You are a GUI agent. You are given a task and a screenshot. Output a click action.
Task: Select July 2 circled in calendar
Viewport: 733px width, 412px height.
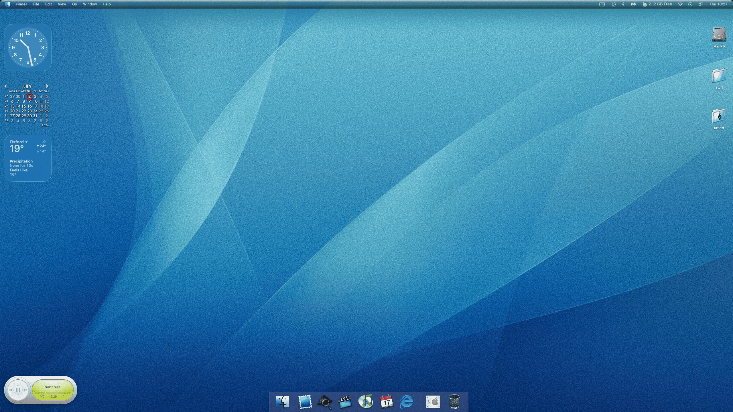tap(29, 96)
